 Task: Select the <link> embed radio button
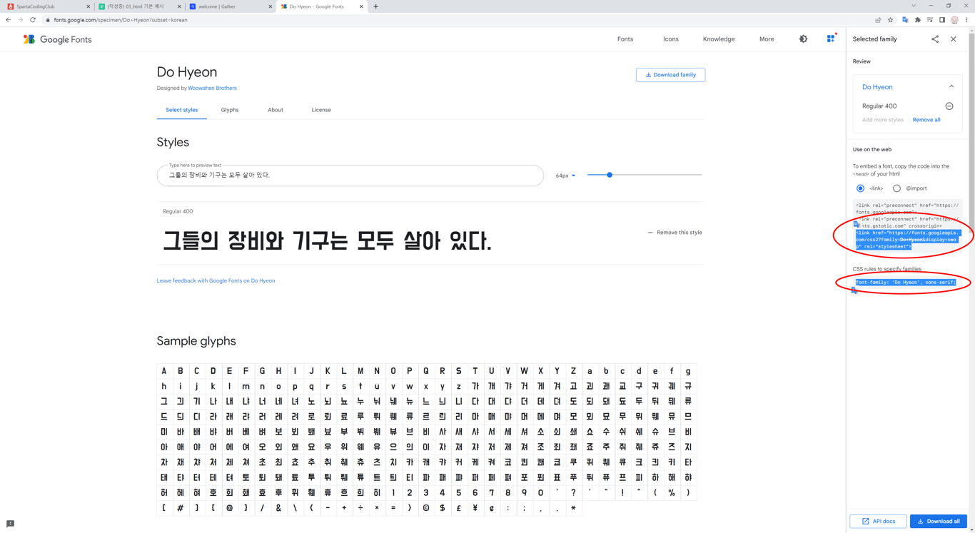coord(860,188)
